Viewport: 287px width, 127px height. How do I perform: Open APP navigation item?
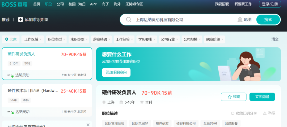(x=94, y=4)
